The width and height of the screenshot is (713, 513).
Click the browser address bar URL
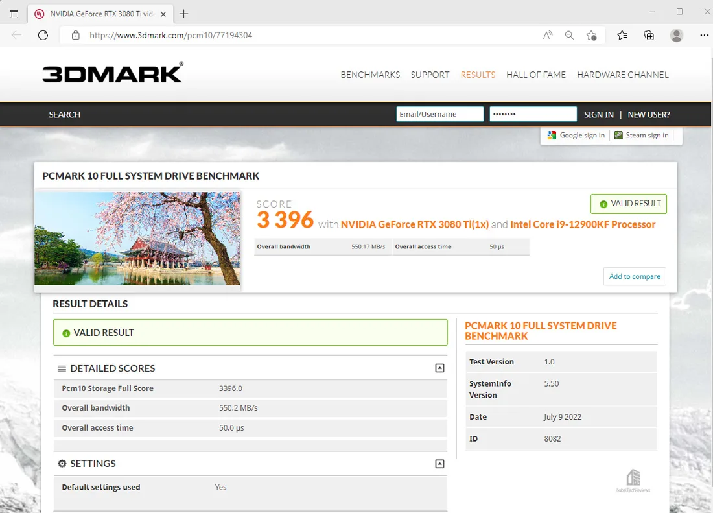171,35
